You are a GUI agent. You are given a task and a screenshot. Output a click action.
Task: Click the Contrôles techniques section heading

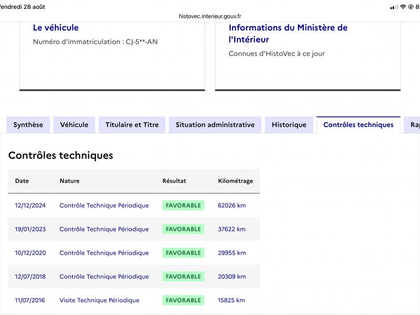(x=61, y=155)
